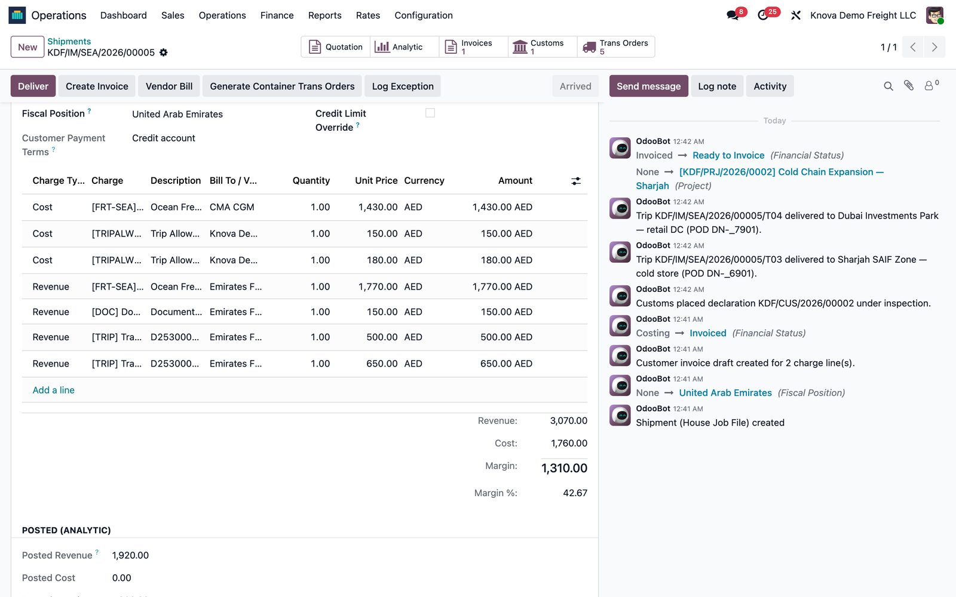Open Reports menu

click(x=325, y=16)
